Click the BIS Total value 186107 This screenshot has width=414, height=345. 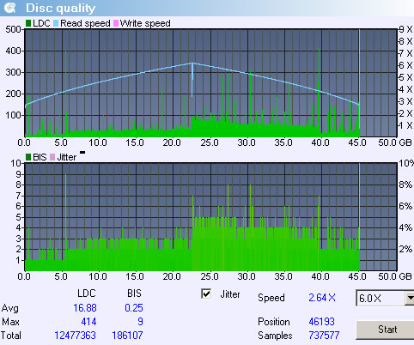[127, 335]
